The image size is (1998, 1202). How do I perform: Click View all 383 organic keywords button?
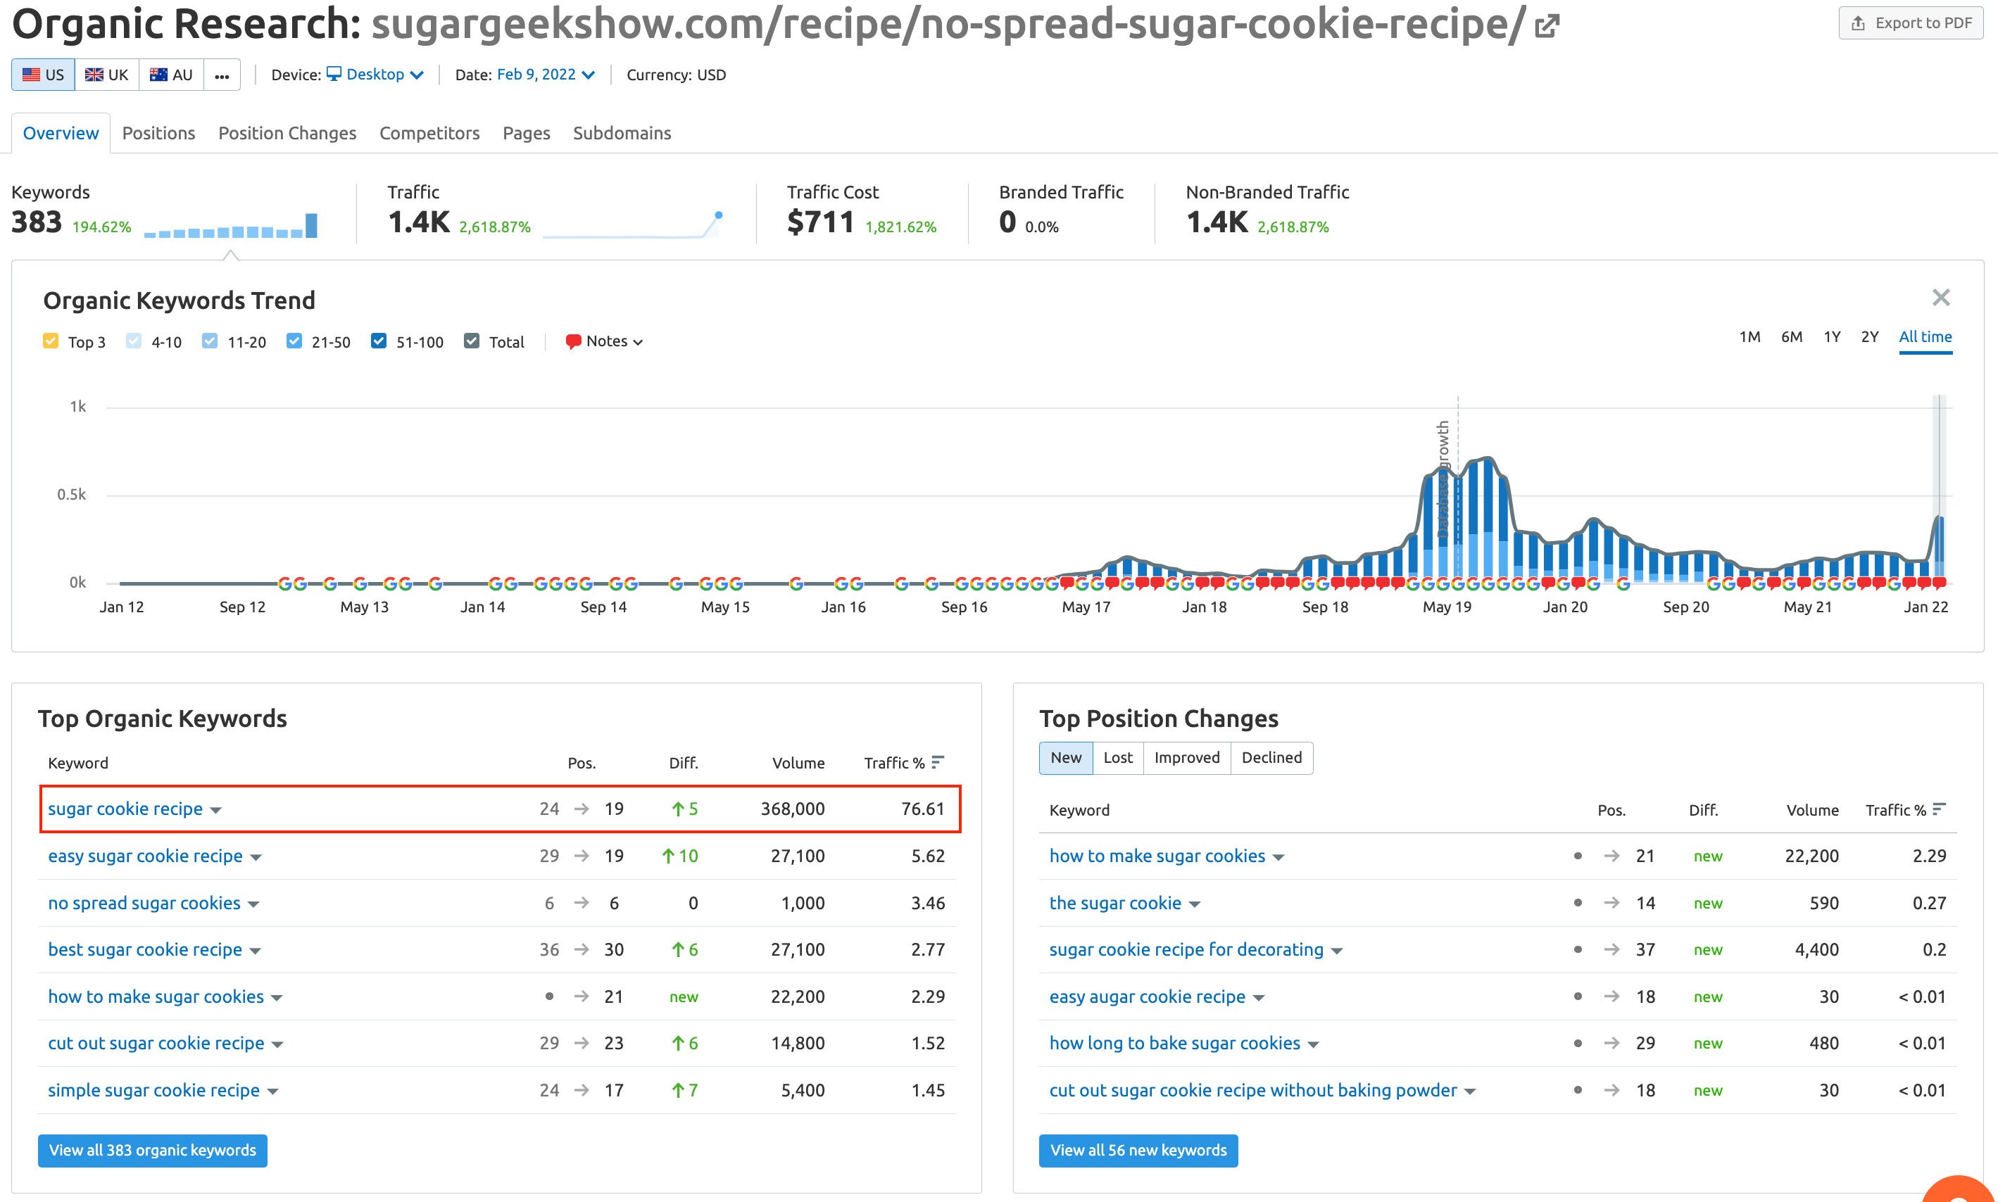[152, 1150]
